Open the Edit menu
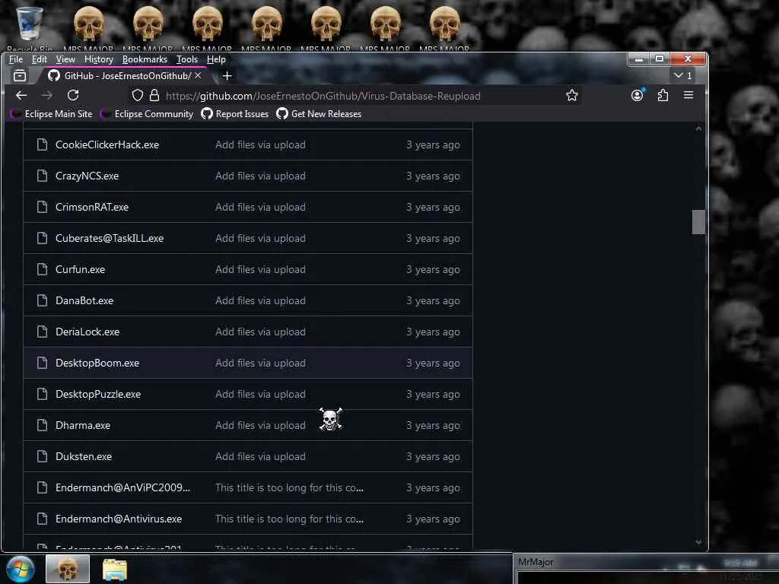Viewport: 779px width, 584px height. point(40,59)
